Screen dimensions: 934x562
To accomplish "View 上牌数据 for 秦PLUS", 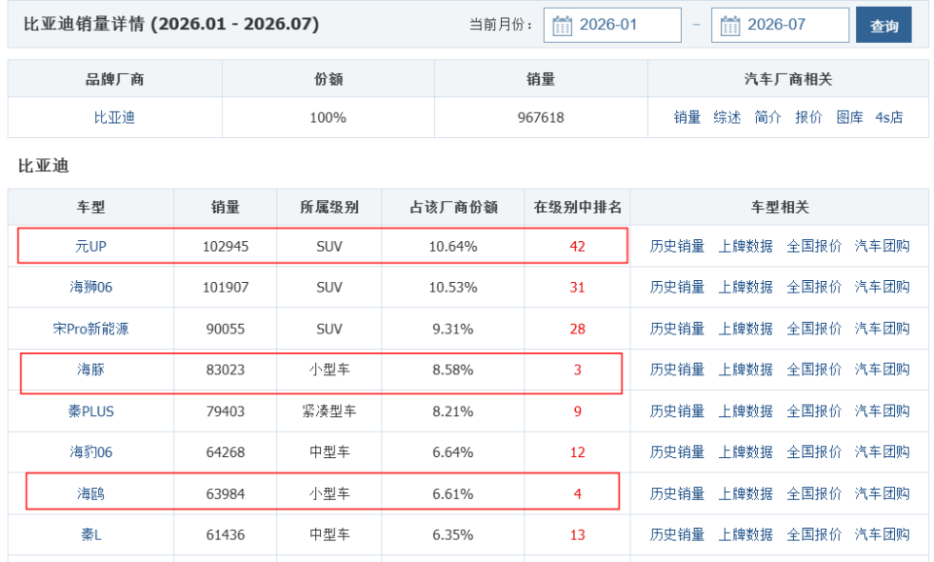I will [x=746, y=411].
